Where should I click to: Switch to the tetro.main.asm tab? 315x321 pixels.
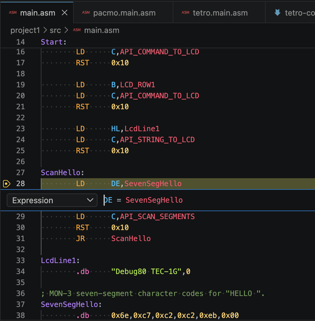click(x=219, y=13)
